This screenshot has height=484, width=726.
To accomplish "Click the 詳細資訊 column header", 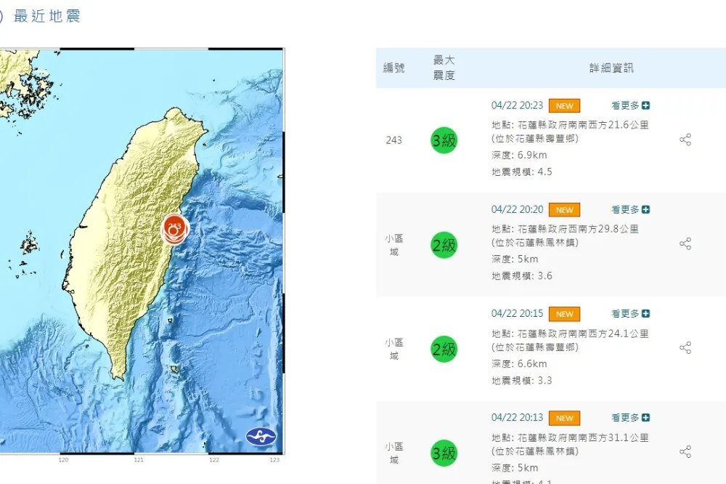I will (611, 68).
